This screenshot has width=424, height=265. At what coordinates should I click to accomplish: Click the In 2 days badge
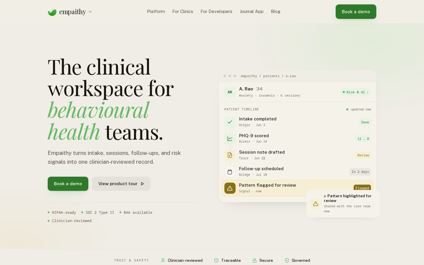pos(360,172)
